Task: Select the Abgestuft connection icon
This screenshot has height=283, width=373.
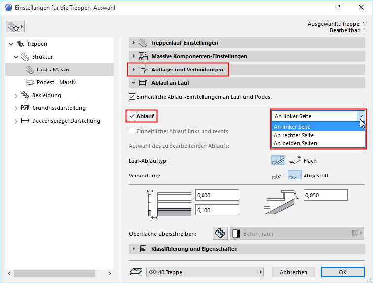Action: (x=295, y=175)
